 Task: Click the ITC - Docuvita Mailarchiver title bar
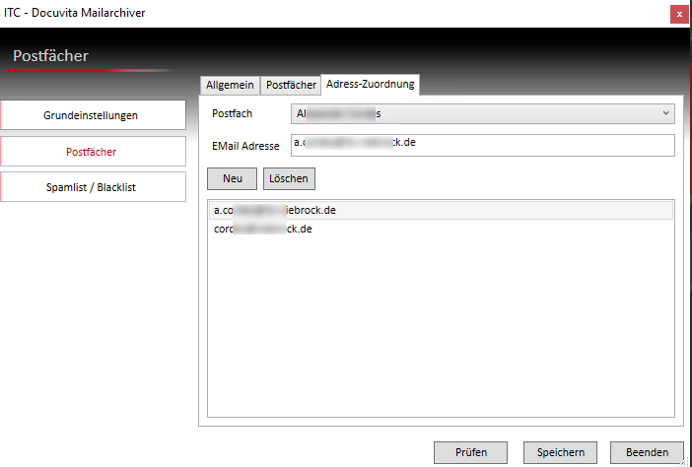[296, 14]
